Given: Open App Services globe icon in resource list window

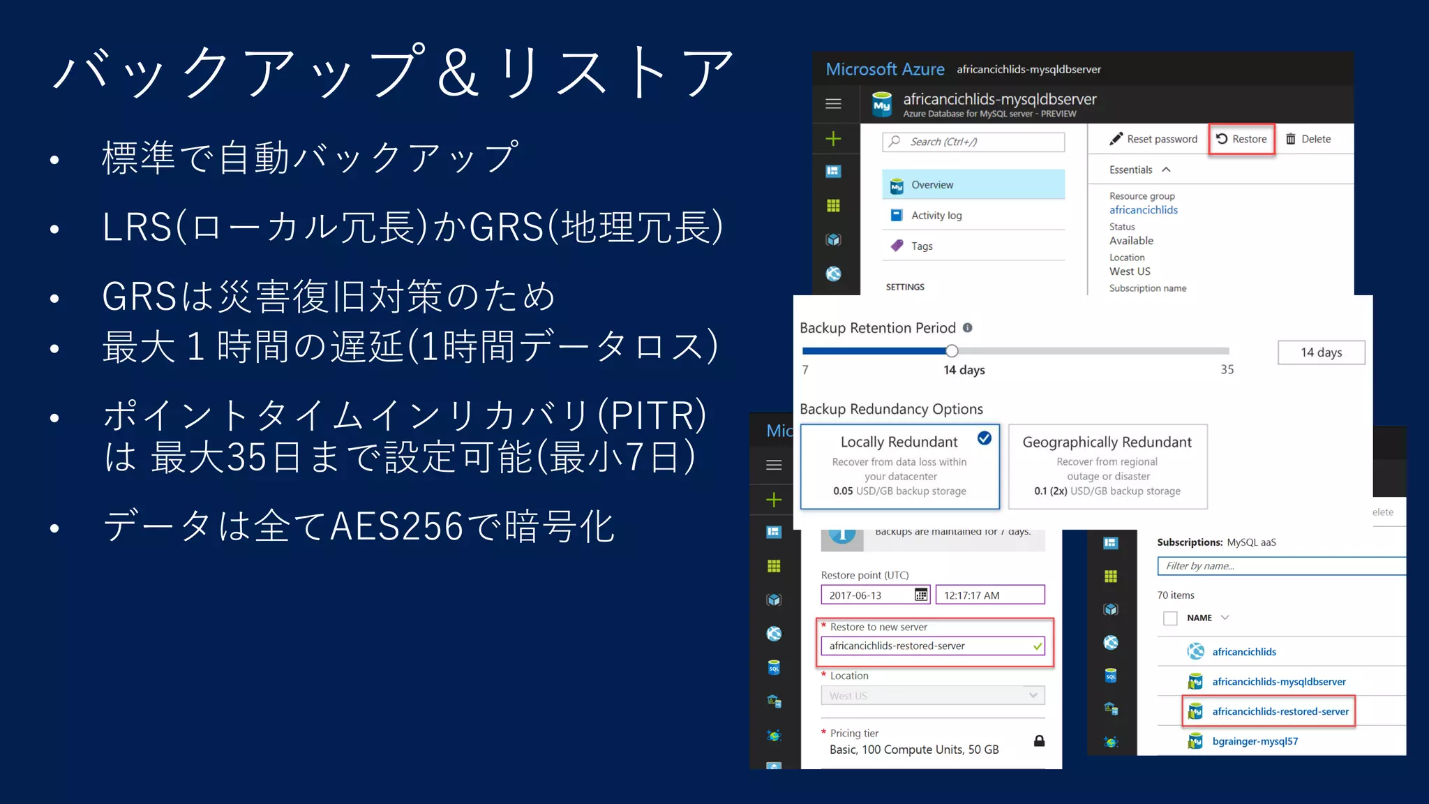Looking at the screenshot, I should click(x=1111, y=643).
